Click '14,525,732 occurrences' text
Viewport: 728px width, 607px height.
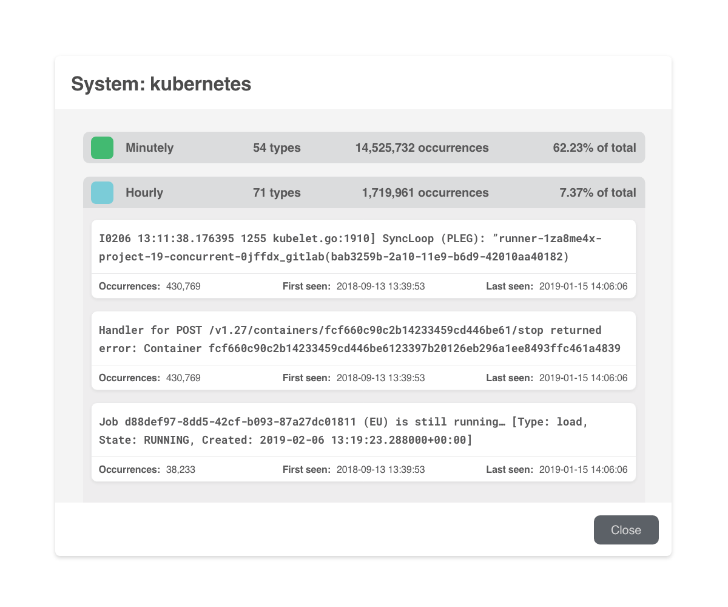click(422, 148)
